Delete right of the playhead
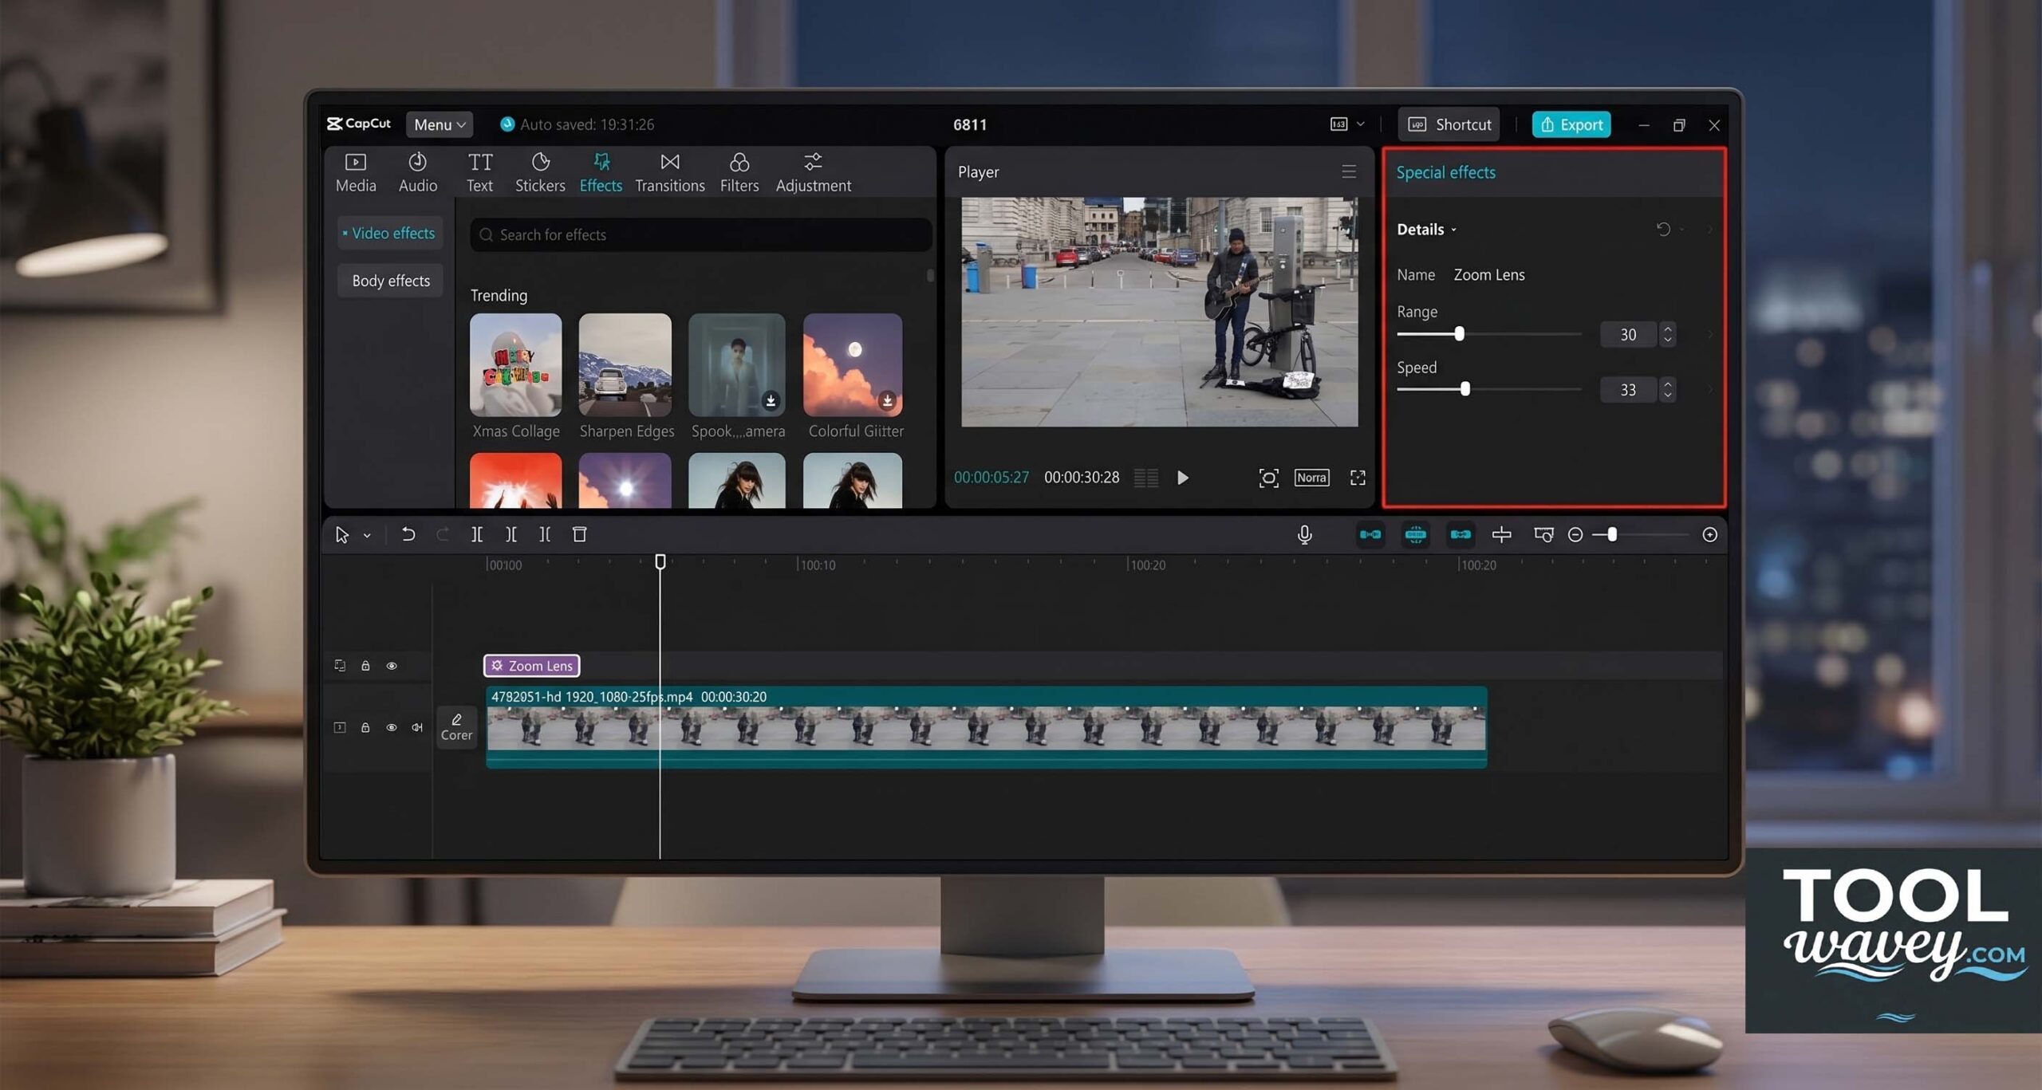 tap(545, 534)
